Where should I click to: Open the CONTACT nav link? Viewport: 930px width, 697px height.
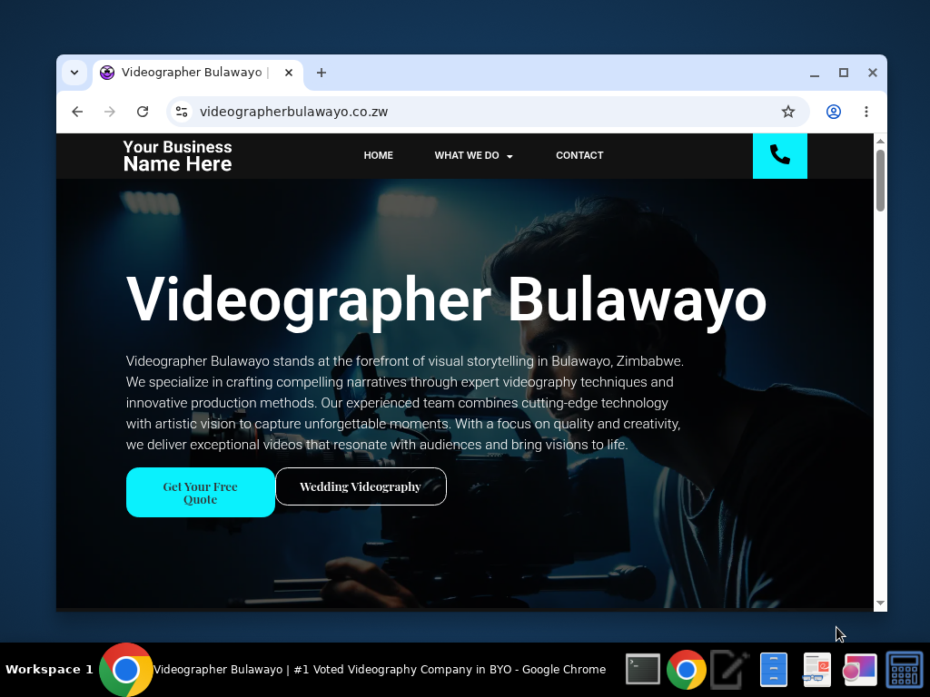click(x=579, y=155)
